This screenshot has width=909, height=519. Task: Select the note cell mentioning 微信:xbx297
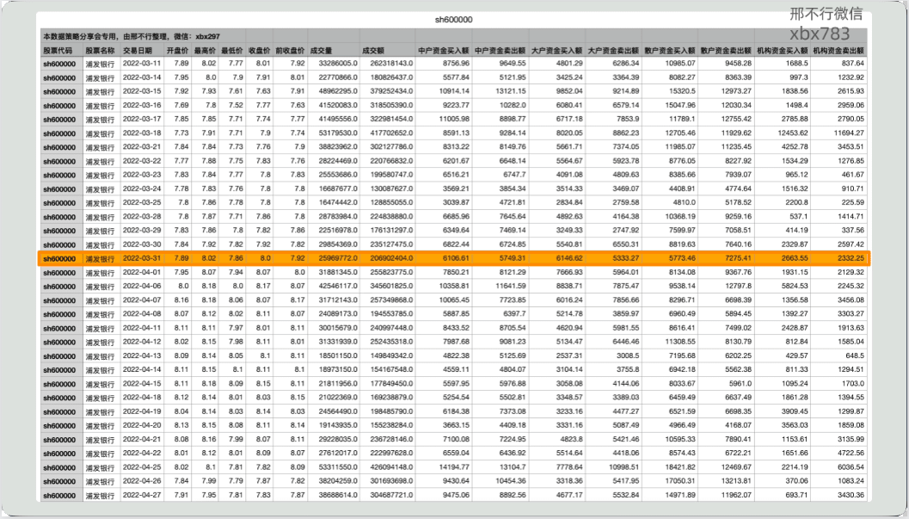(x=132, y=36)
